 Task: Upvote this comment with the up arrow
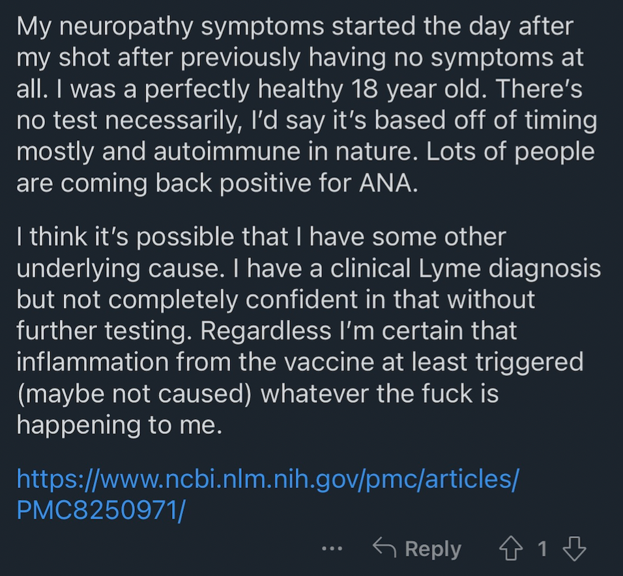[x=510, y=549]
